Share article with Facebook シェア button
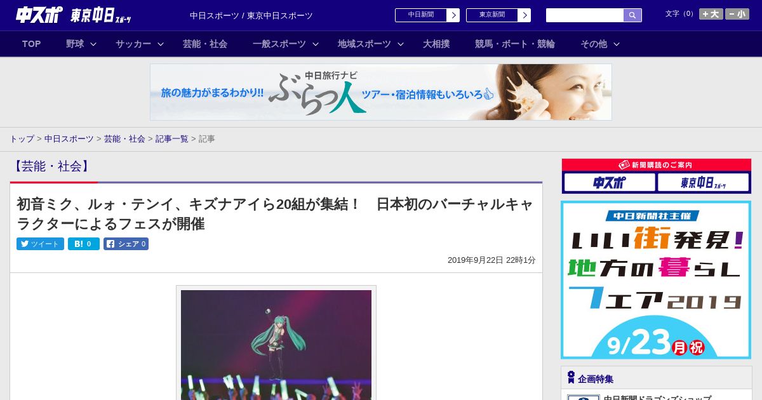Screen dimensions: 762x400 (126, 244)
